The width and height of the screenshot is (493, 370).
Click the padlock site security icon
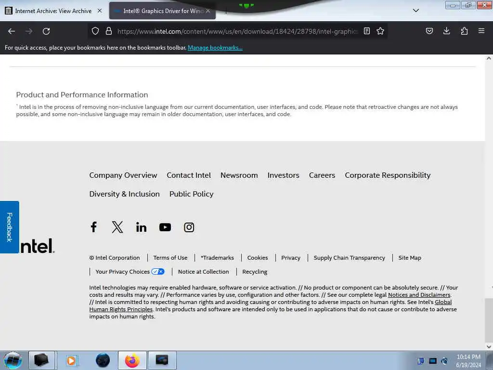point(109,31)
